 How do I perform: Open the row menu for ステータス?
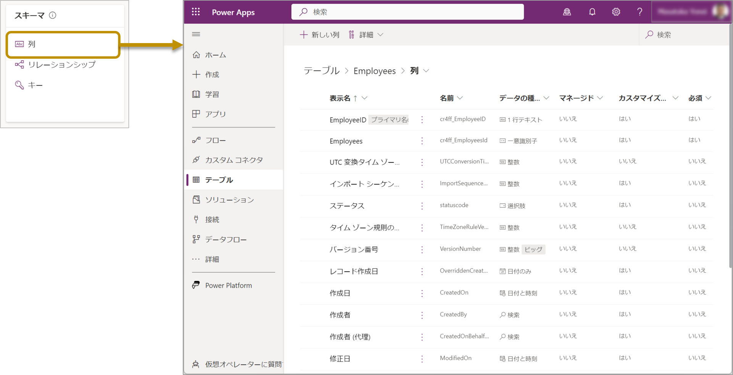click(x=422, y=206)
